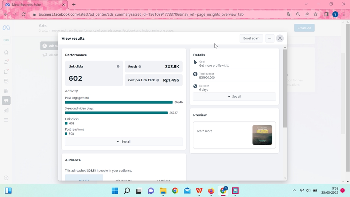Click the goal Get more profile visits
This screenshot has width=350, height=197.
[214, 65]
